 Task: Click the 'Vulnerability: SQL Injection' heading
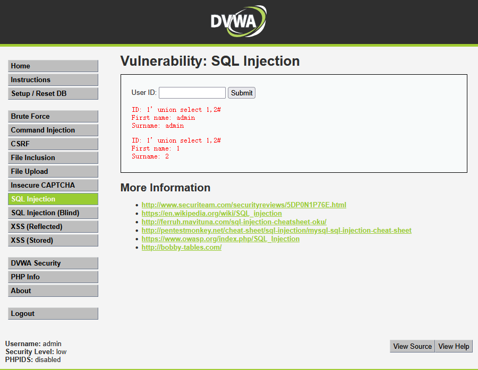tap(210, 61)
